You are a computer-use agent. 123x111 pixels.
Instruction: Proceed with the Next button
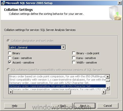point(85,106)
